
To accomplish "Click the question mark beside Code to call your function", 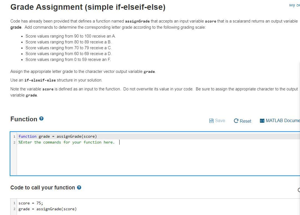I will click(79, 187).
